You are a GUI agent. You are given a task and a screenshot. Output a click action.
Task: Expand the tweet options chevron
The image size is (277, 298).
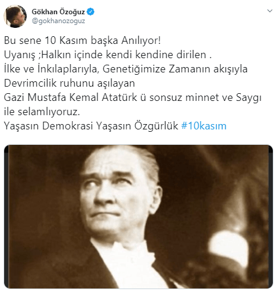270,11
